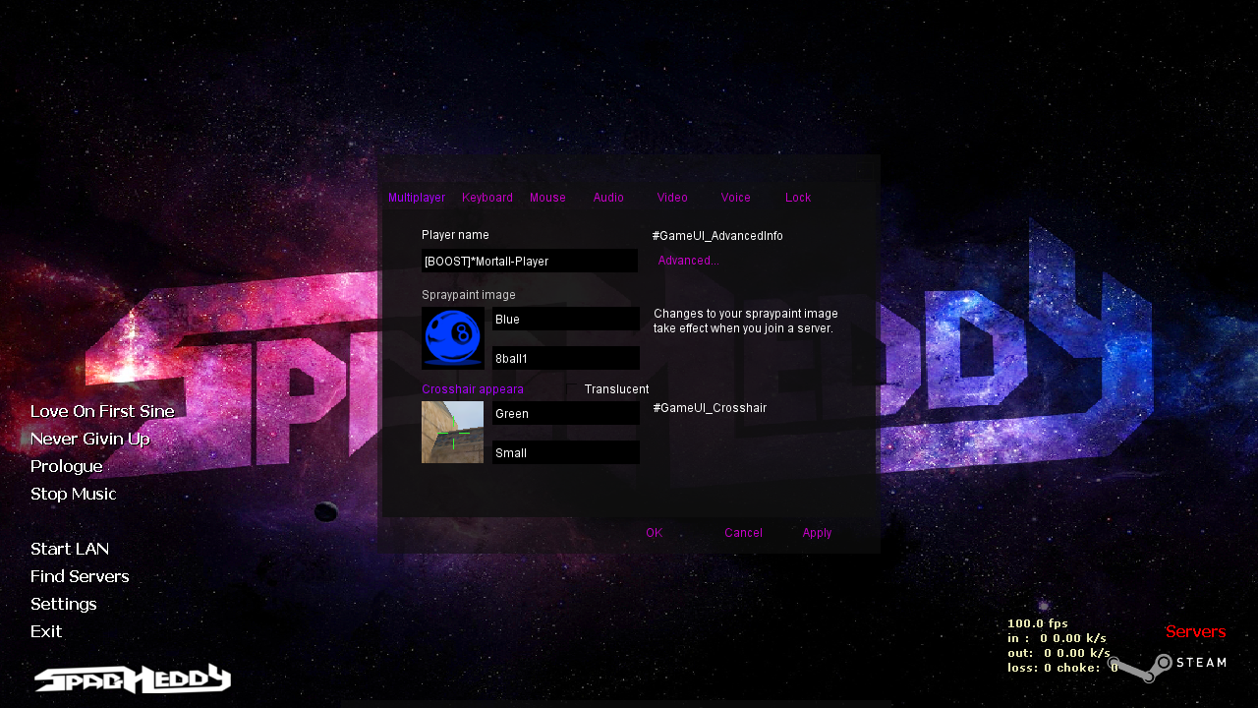
Task: Click the blue 8-ball spraypaint preview
Action: 453,338
